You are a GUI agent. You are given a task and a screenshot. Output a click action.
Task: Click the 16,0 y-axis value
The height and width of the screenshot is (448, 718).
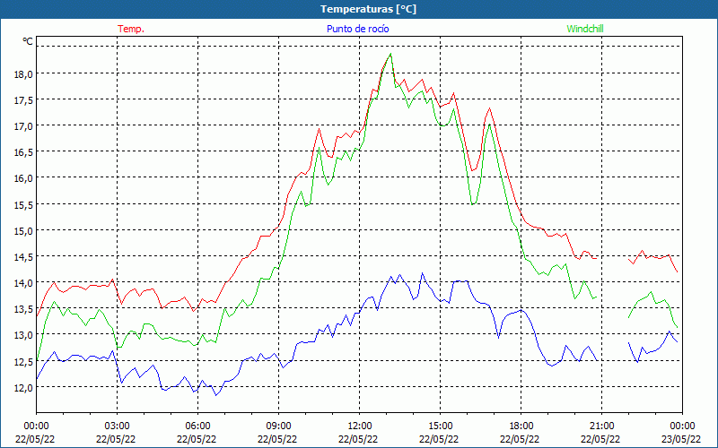(23, 178)
